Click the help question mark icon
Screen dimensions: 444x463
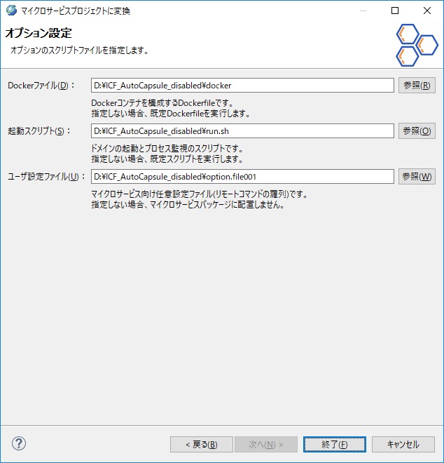19,443
